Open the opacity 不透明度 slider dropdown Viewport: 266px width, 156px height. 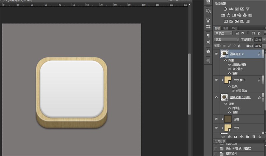coord(264,39)
